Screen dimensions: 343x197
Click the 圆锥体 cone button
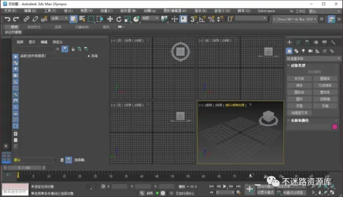pos(325,78)
